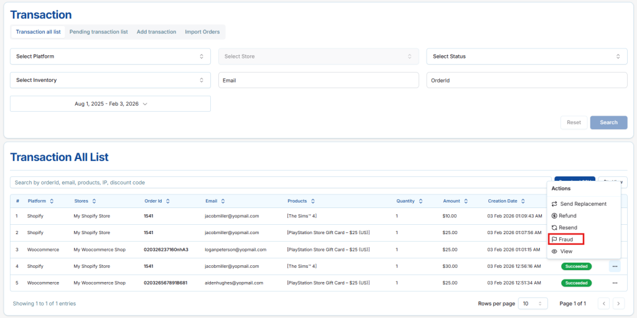
Task: Sort table by Email column icon
Action: coord(223,201)
